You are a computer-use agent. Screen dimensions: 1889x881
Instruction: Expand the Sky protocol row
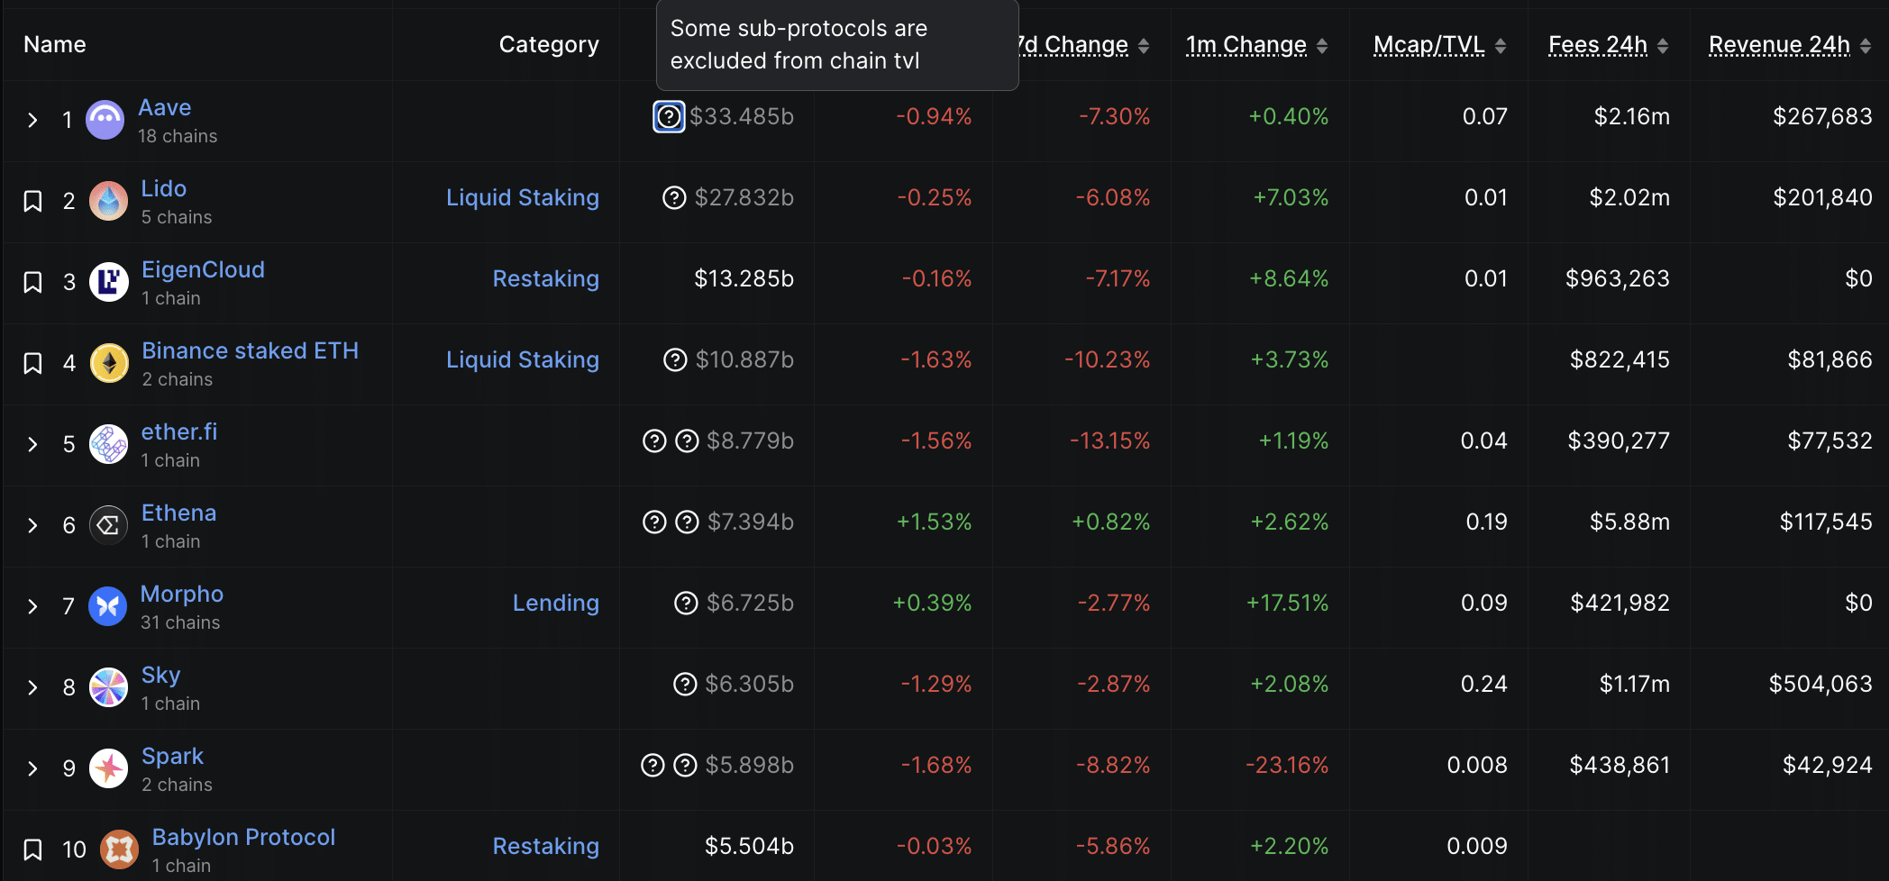tap(32, 687)
